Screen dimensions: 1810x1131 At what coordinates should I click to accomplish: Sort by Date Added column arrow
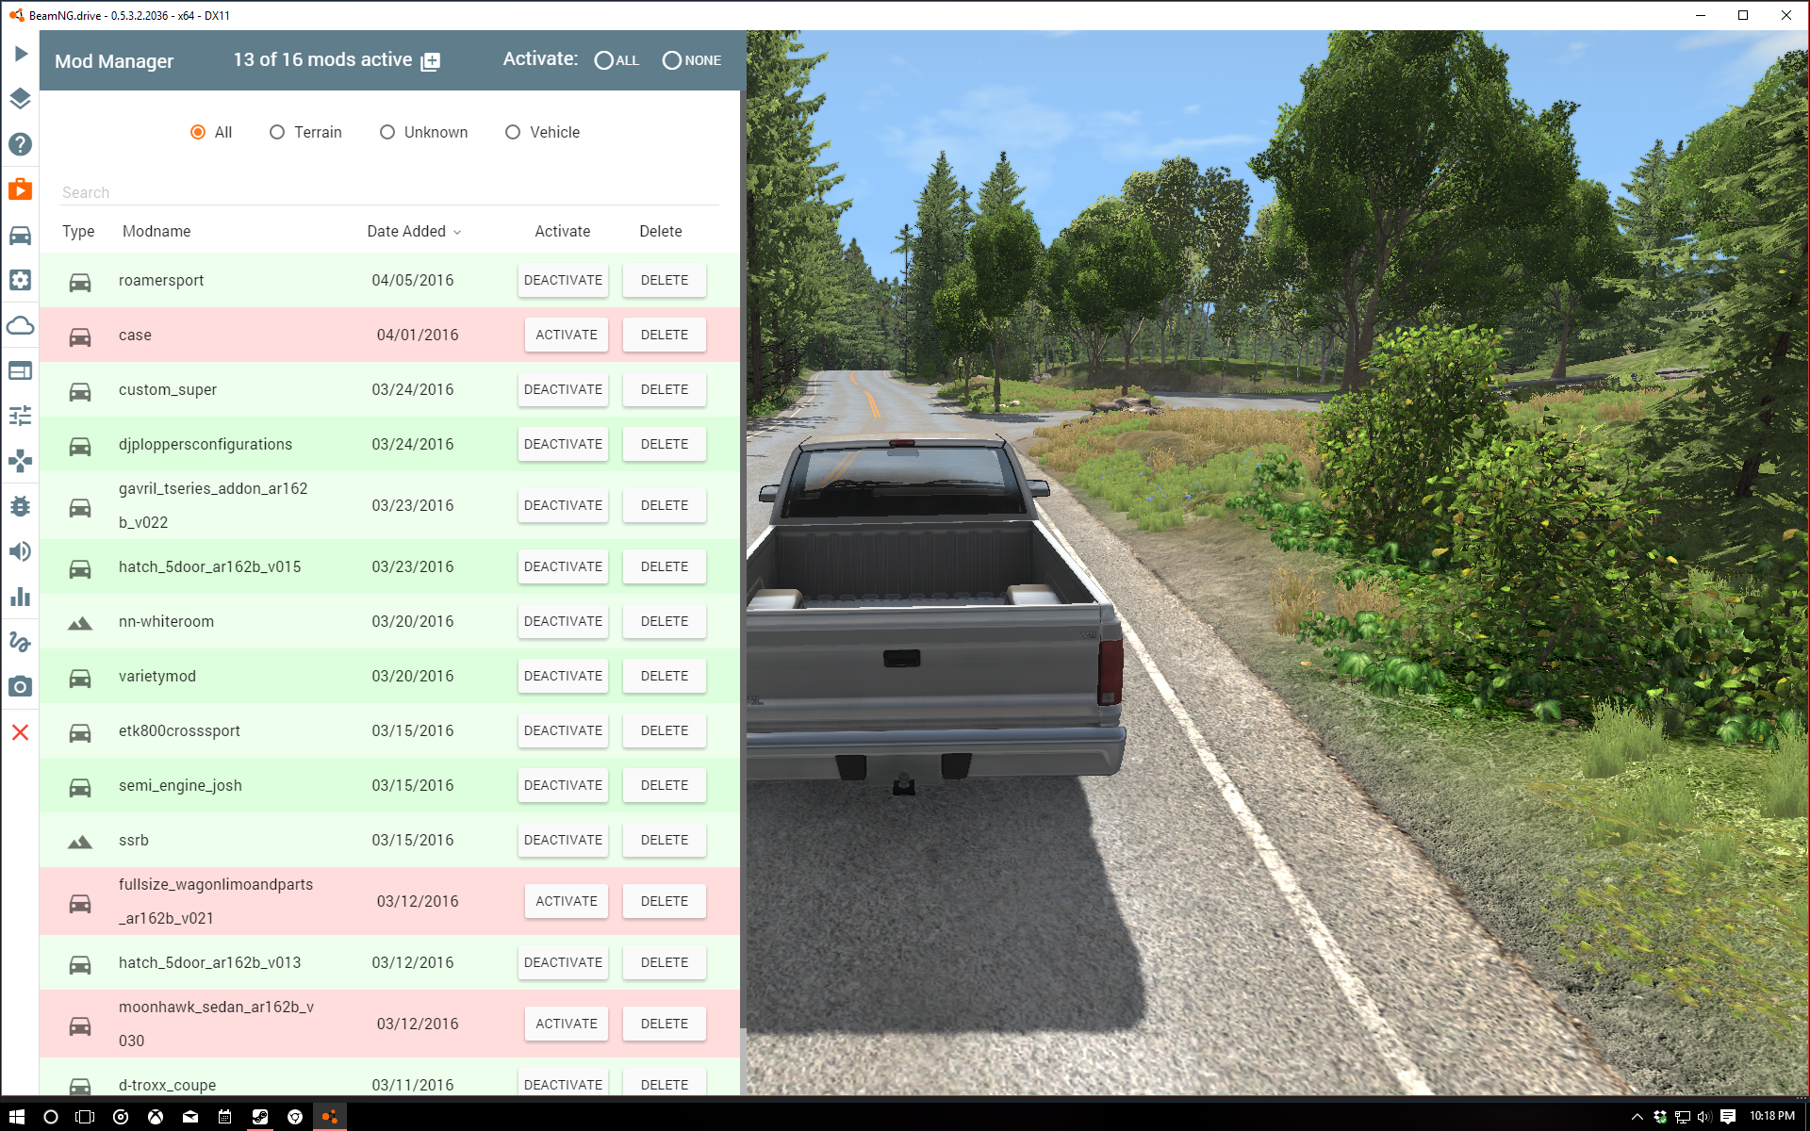(457, 232)
